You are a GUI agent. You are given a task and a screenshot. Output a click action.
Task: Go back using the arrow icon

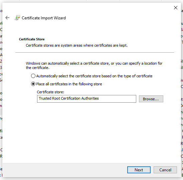pos(7,18)
